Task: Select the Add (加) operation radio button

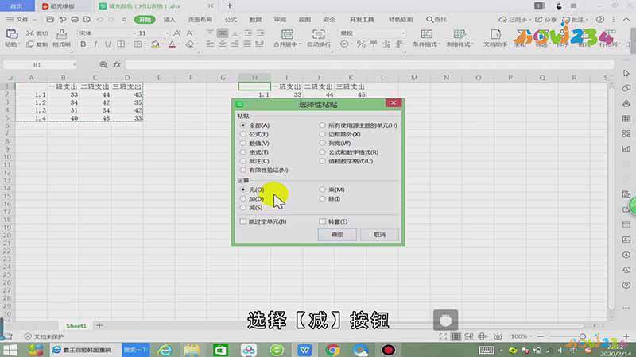Action: pos(243,199)
